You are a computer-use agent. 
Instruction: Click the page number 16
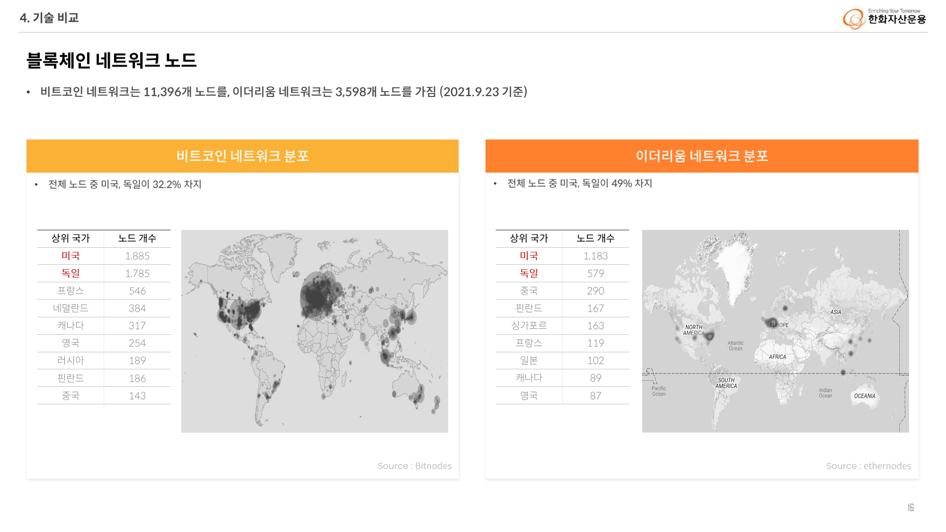(x=911, y=507)
